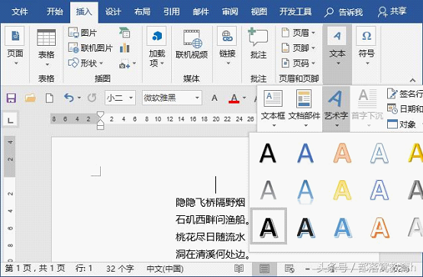Undo the last action
Screen dimensions: 423x277
(x=69, y=98)
